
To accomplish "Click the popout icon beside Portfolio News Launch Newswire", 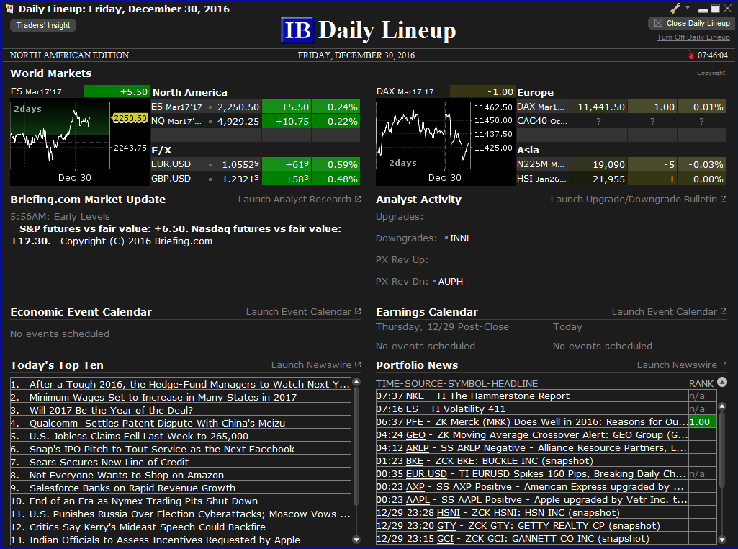I will click(724, 365).
